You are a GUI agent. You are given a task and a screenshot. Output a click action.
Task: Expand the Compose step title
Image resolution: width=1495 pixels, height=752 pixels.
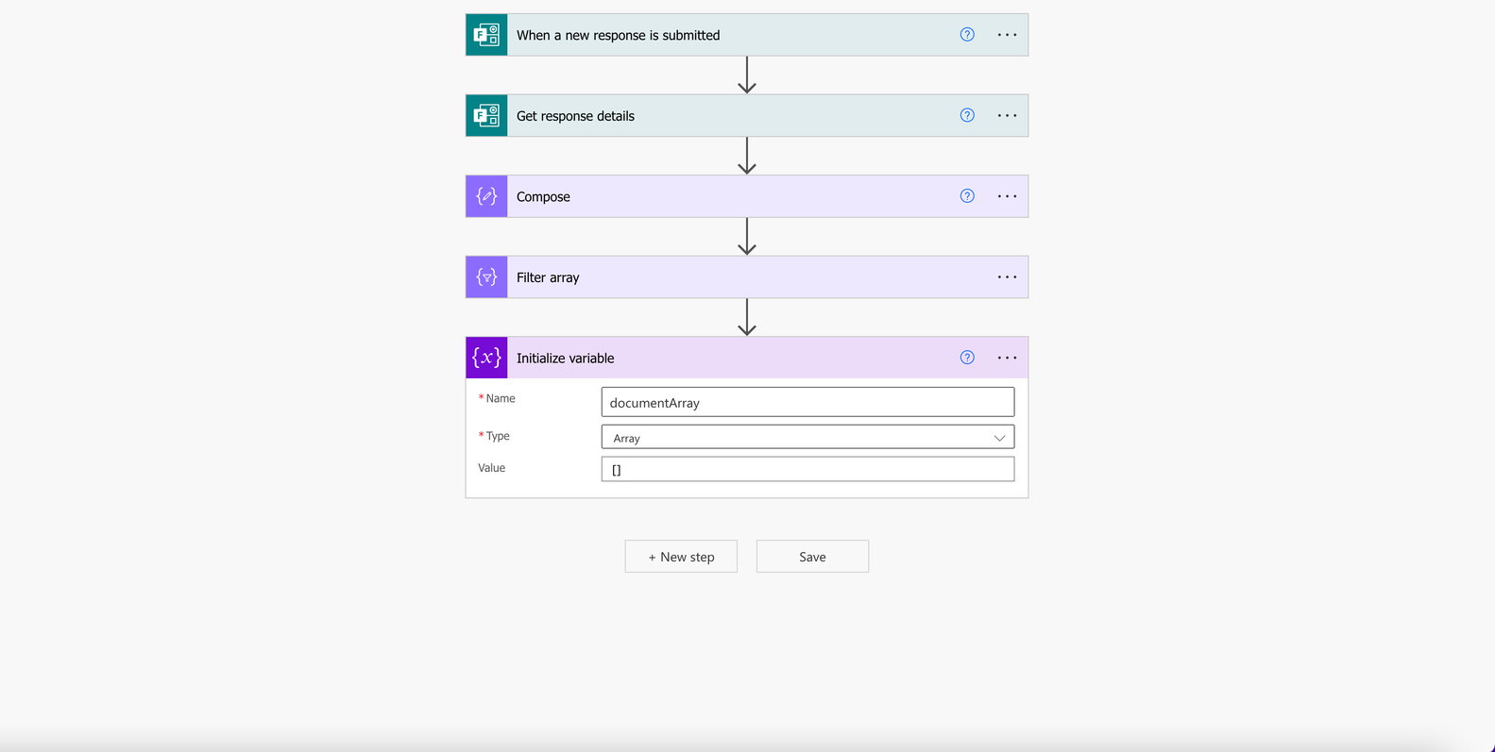543,196
